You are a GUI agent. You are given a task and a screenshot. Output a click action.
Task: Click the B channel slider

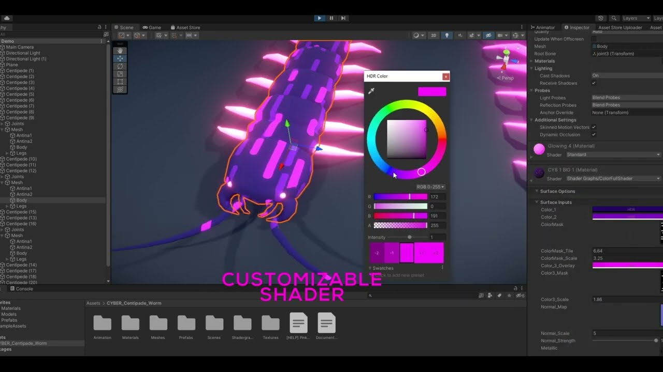coord(400,216)
